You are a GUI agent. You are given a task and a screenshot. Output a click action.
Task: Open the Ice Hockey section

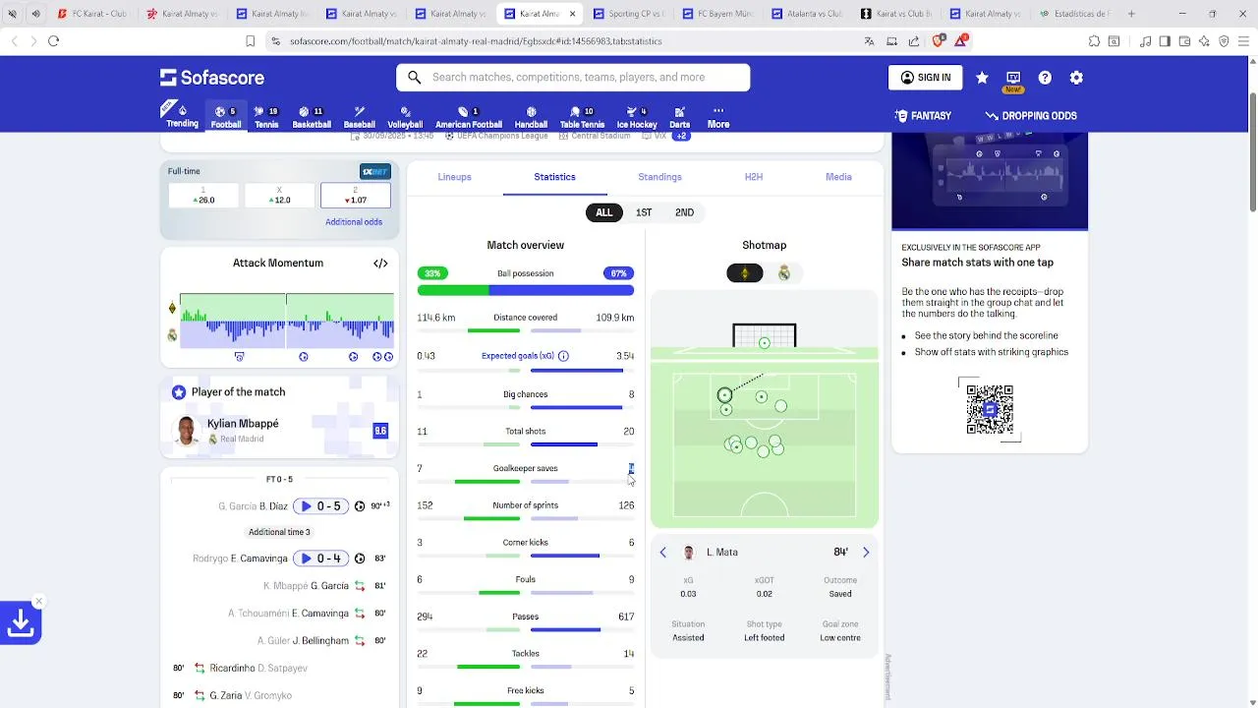pos(637,116)
